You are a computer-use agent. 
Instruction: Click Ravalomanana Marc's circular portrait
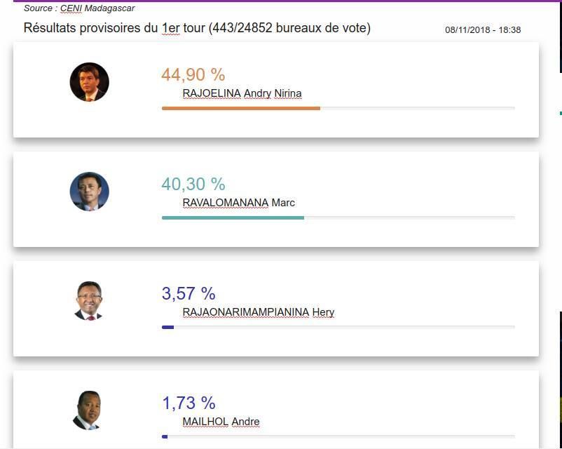(89, 192)
